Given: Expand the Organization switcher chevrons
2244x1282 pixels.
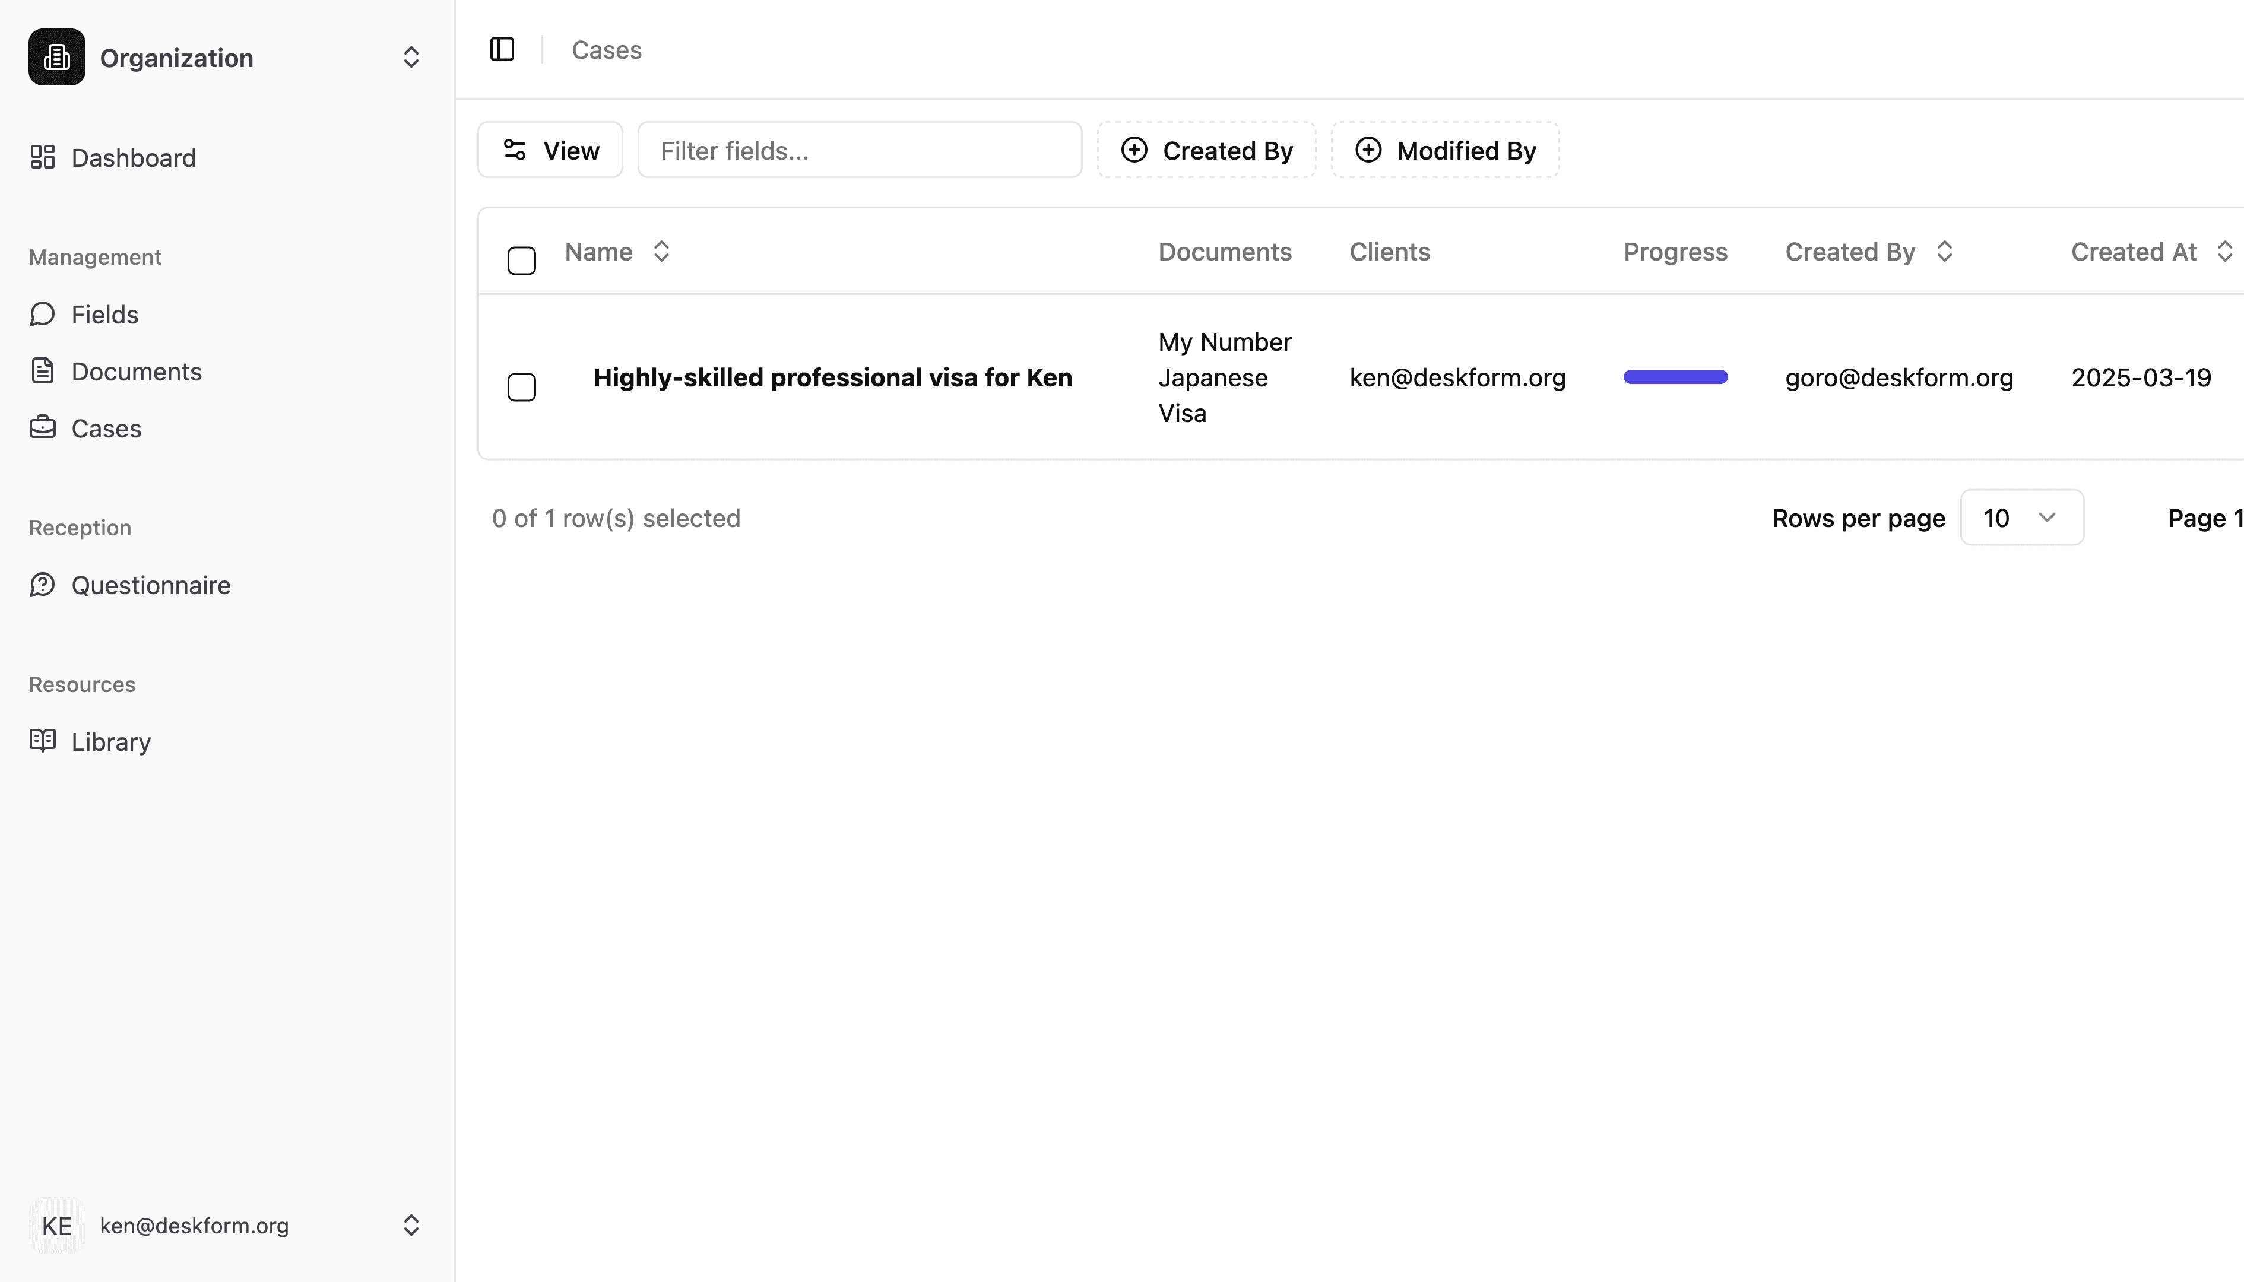Looking at the screenshot, I should click(x=410, y=57).
